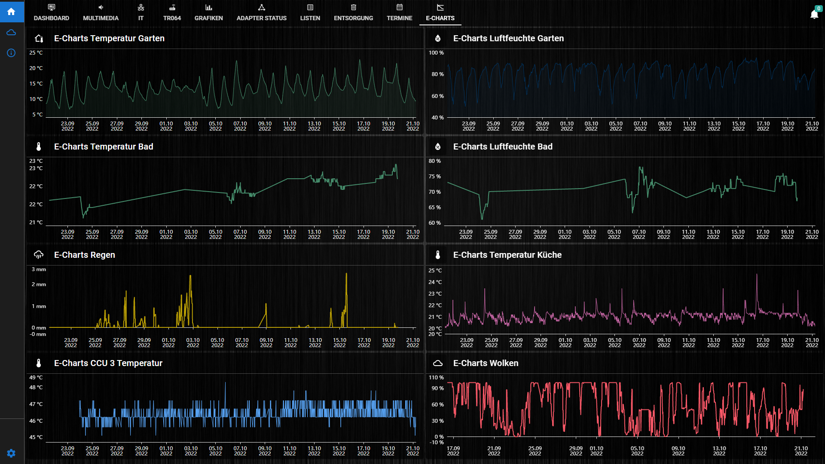This screenshot has height=464, width=825.
Task: Click the Adapter Status nodes icon
Action: 262,7
